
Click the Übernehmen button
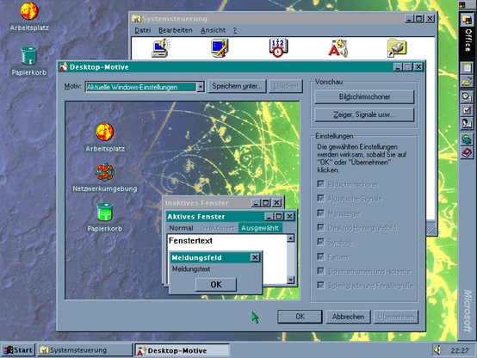point(396,317)
